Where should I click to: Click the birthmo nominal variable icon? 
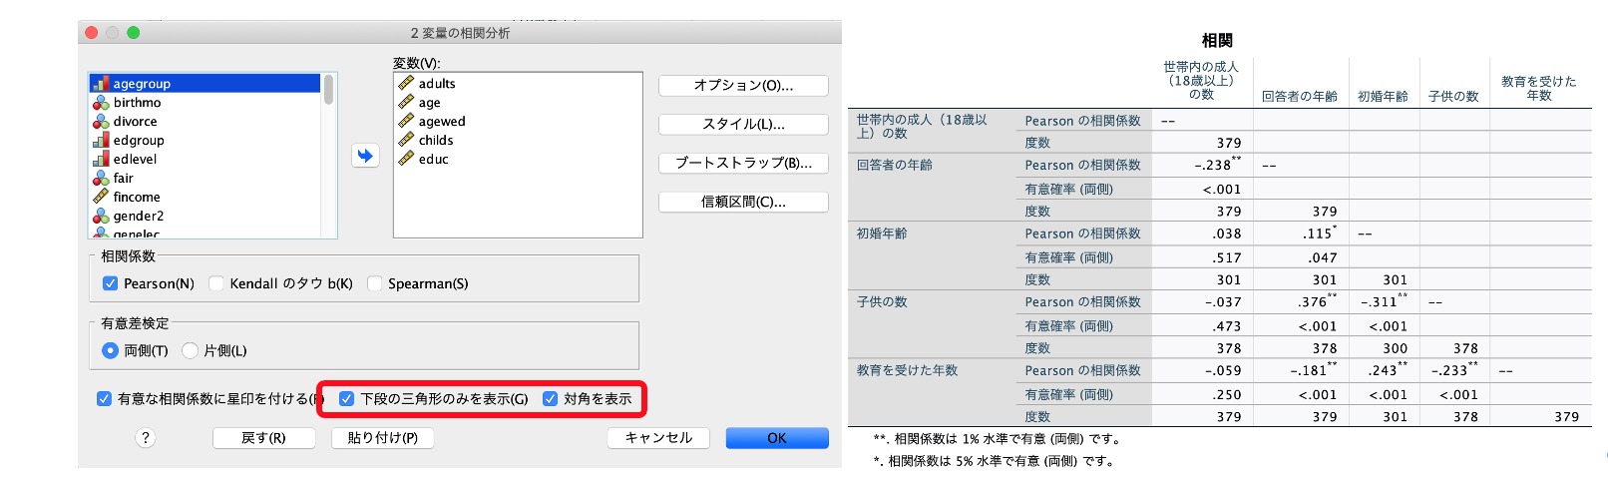click(x=101, y=103)
